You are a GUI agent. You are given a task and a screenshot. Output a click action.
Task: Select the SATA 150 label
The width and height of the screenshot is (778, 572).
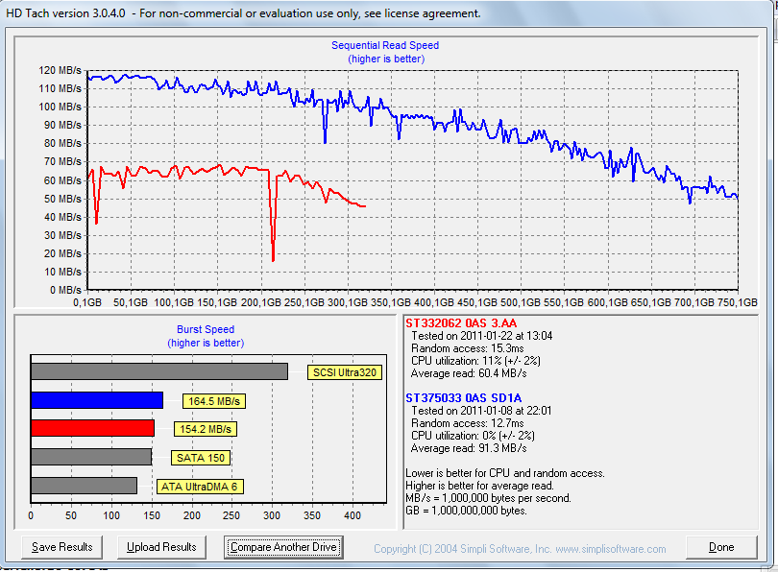pos(201,458)
